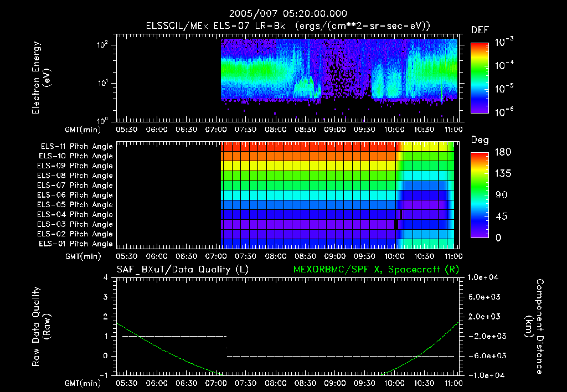The image size is (567, 392).
Task: Click the 90 value on Deg scale
Action: point(502,195)
